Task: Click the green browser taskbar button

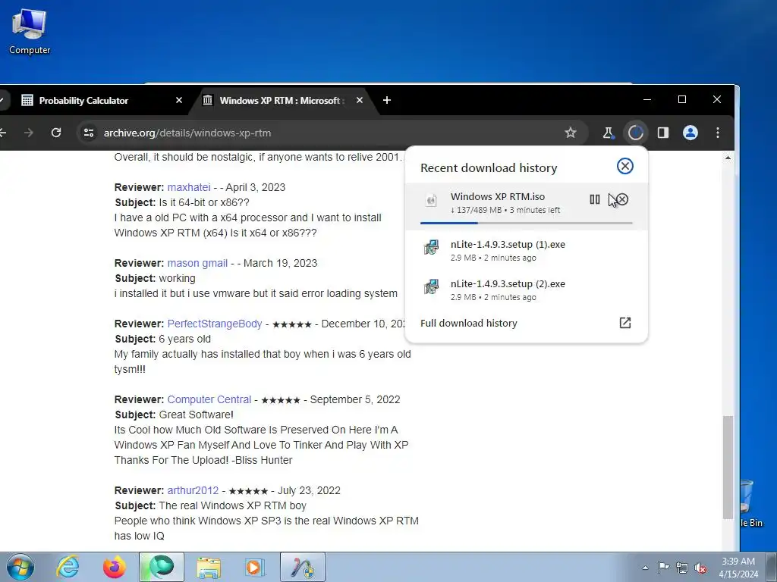Action: coord(162,567)
